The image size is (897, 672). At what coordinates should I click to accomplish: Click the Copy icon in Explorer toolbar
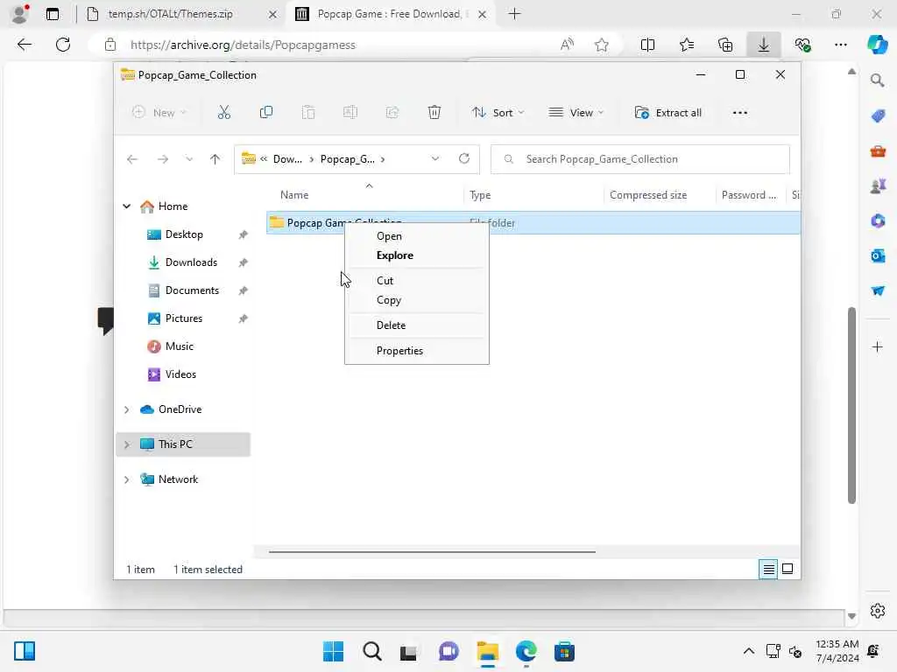click(x=266, y=113)
